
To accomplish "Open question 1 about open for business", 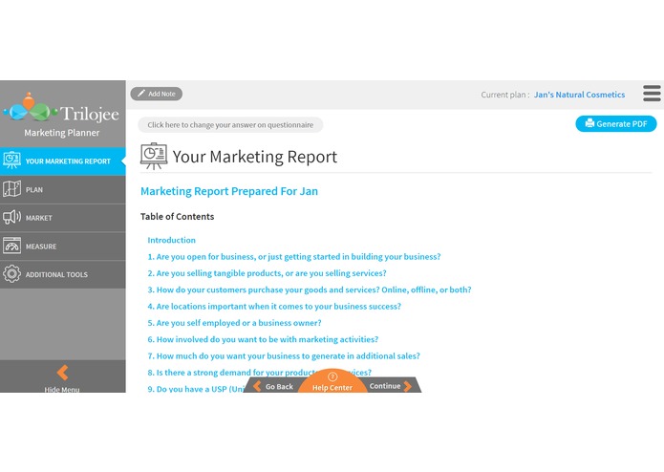I will click(294, 256).
